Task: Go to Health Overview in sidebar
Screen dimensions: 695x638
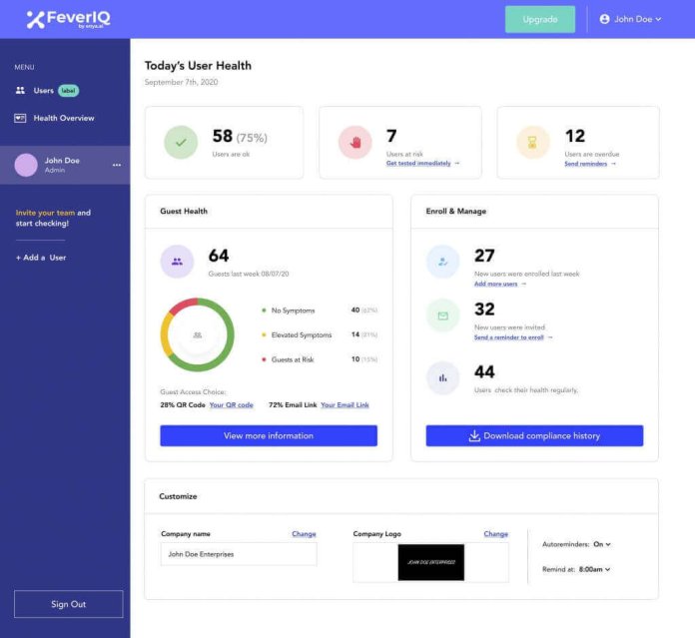Action: point(63,118)
